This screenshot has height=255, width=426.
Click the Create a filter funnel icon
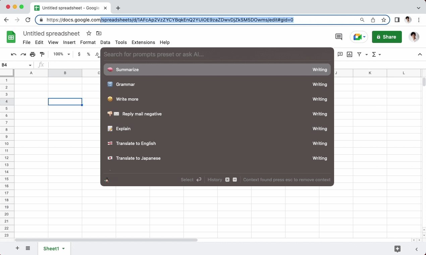[359, 54]
